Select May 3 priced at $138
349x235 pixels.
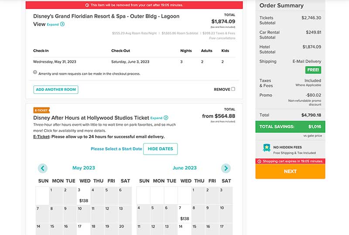point(83,196)
